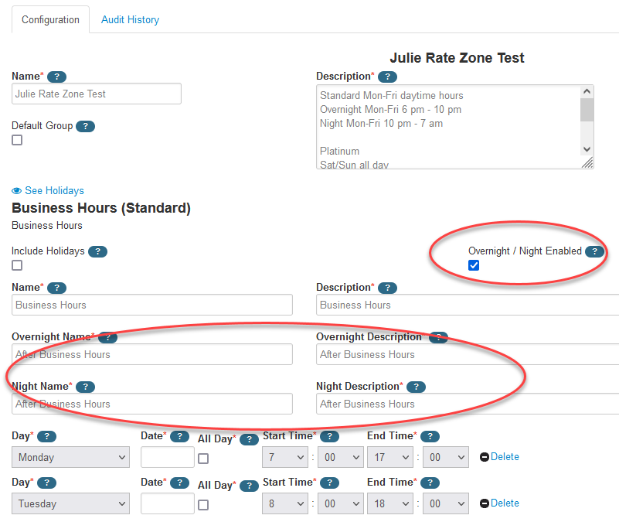This screenshot has height=522, width=619.
Task: Select the Configuration tab
Action: (x=50, y=19)
